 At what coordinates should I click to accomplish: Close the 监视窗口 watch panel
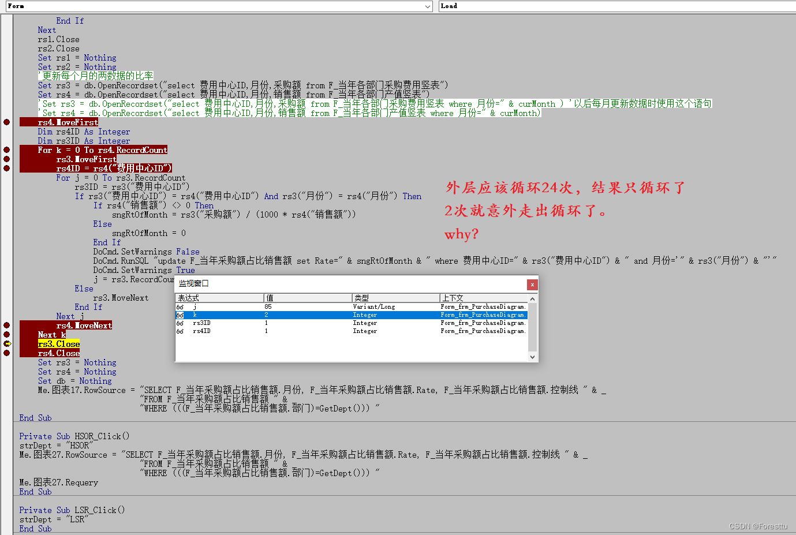[532, 284]
